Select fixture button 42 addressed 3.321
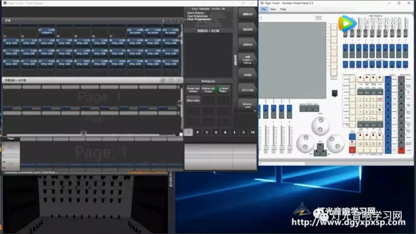The height and width of the screenshot is (234, 416). (x=11, y=53)
